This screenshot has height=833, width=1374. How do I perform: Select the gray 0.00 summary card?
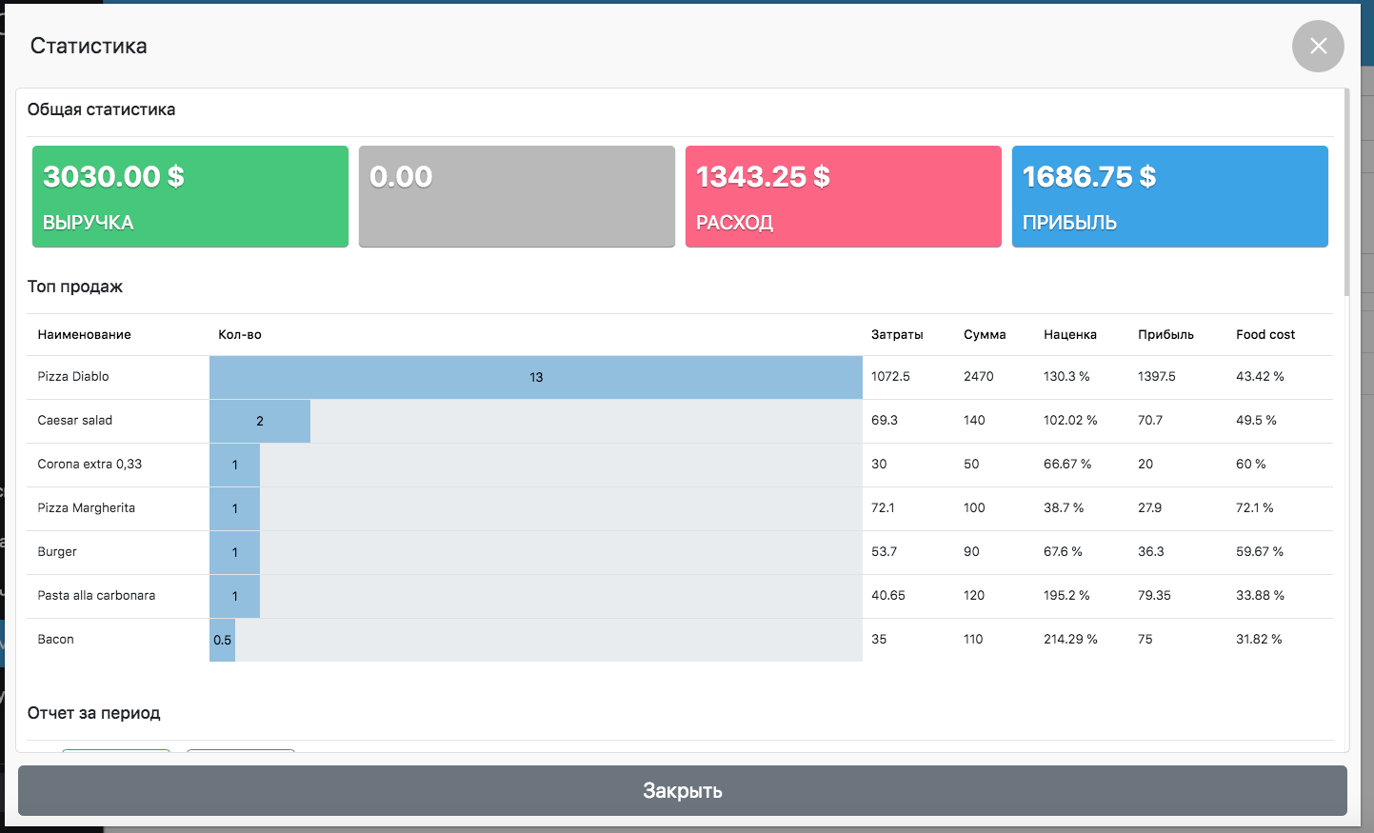tap(517, 197)
